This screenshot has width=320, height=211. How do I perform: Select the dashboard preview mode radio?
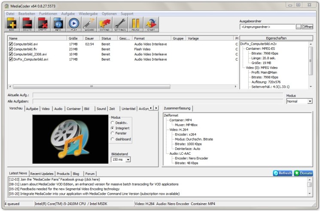click(x=113, y=139)
